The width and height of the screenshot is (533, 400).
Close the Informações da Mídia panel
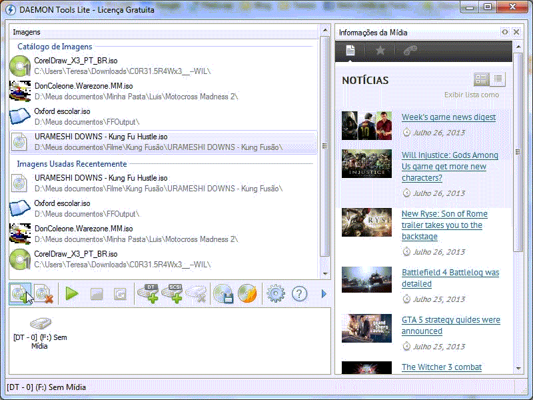pyautogui.click(x=516, y=32)
